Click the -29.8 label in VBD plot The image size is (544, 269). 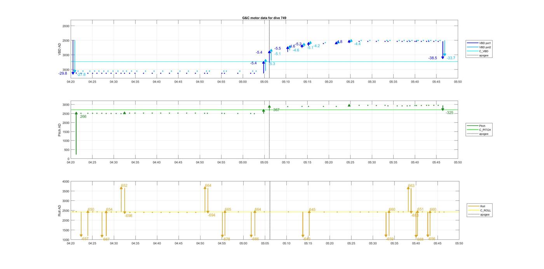(63, 73)
